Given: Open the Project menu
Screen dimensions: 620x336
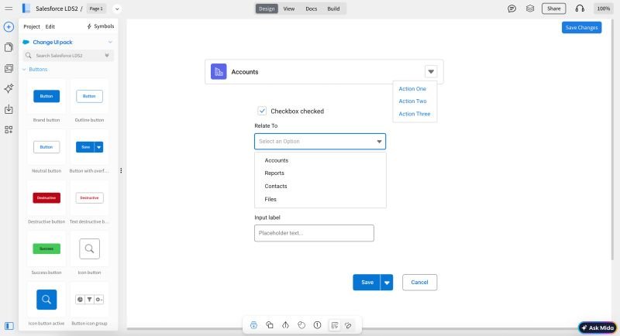Looking at the screenshot, I should pos(32,26).
